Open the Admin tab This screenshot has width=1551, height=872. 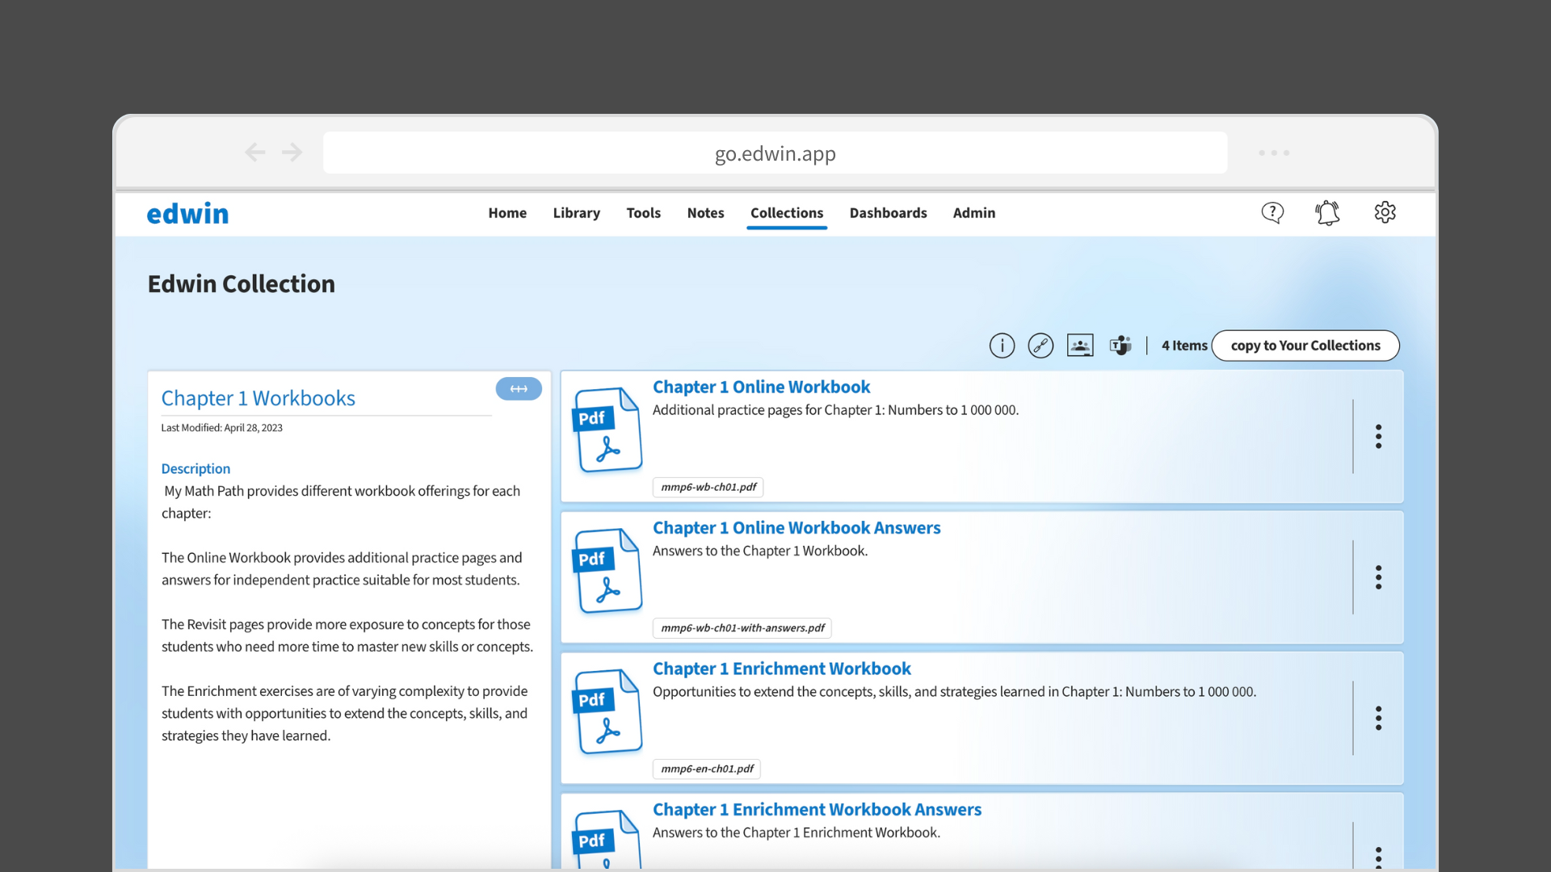(974, 213)
